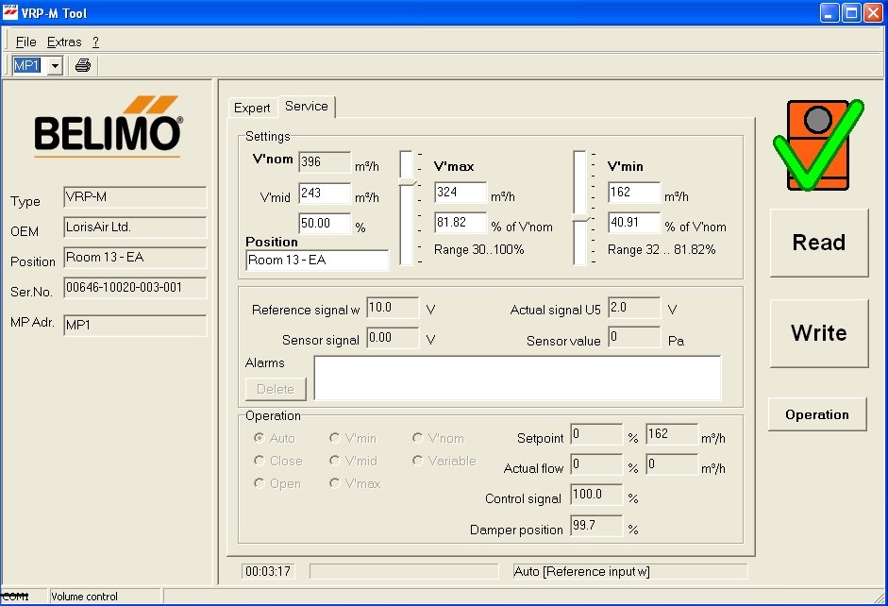The height and width of the screenshot is (606, 888).
Task: Select the Auto operation radio button
Action: (260, 438)
